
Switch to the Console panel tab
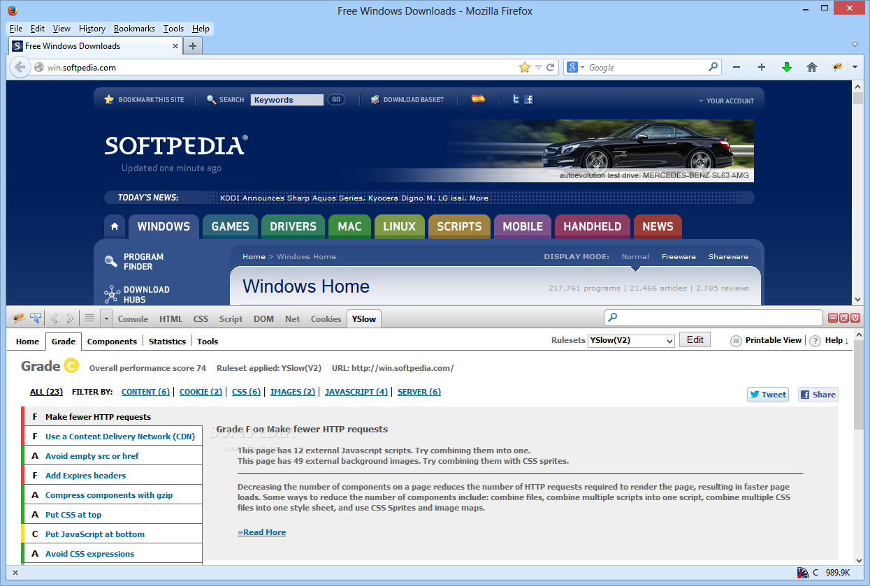coord(133,318)
